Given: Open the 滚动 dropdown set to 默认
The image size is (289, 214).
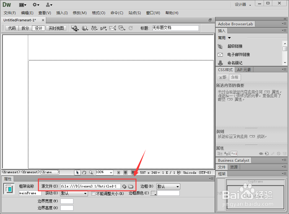Looking at the screenshot, I should point(74,193).
